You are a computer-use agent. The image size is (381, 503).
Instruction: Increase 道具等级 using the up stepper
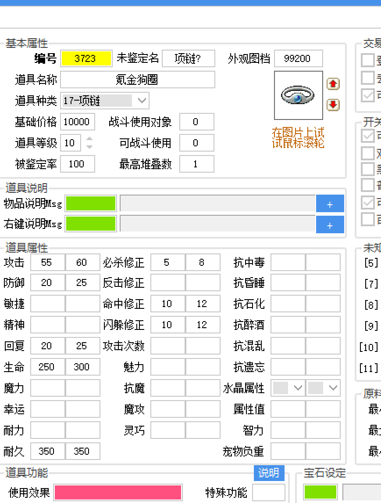pos(90,140)
